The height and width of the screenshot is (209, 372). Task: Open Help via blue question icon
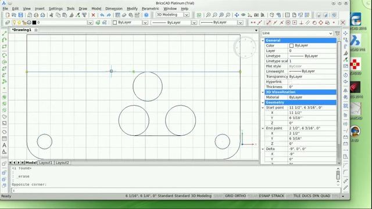tap(146, 15)
